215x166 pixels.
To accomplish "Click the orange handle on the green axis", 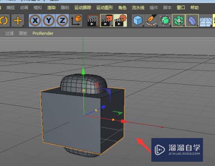I will (84, 90).
